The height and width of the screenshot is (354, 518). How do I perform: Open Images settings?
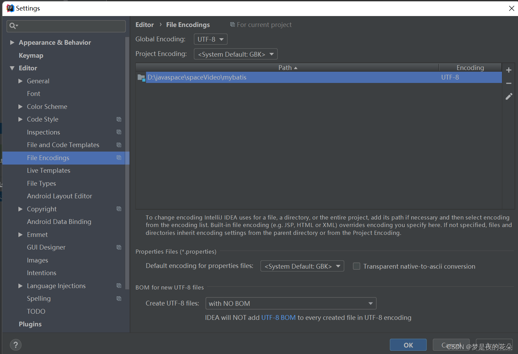pos(38,260)
